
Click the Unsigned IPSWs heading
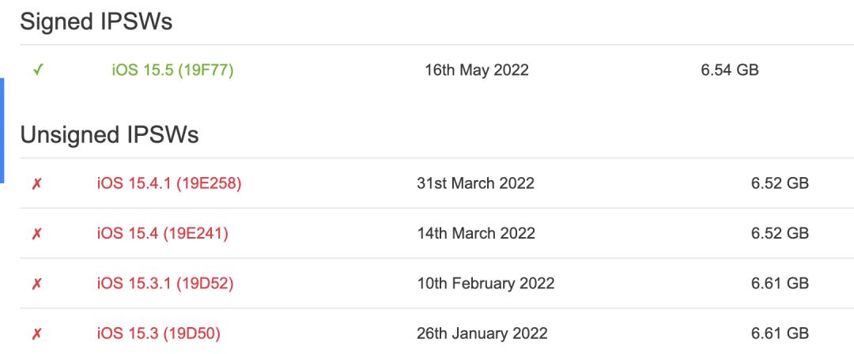click(x=109, y=135)
